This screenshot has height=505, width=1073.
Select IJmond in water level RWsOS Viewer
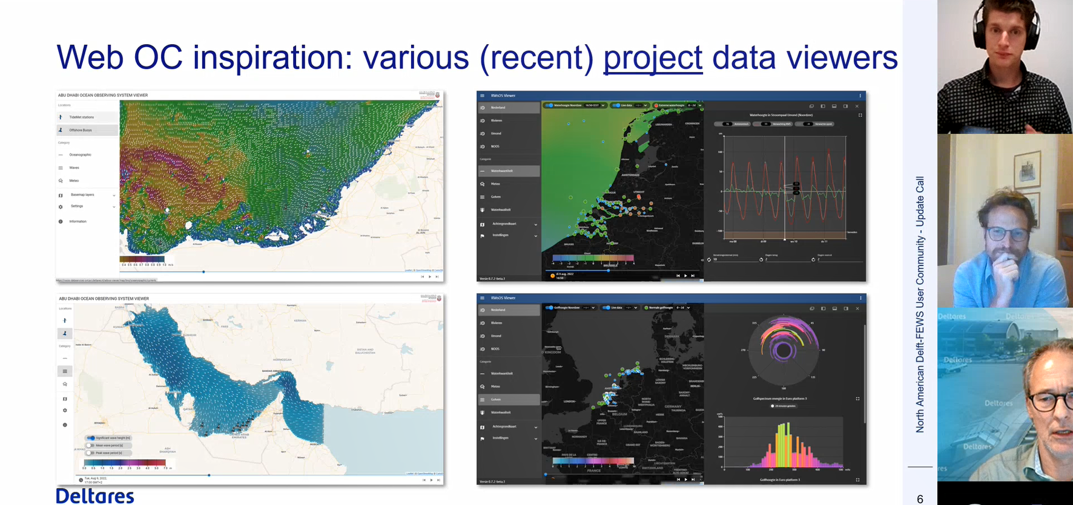pyautogui.click(x=509, y=134)
